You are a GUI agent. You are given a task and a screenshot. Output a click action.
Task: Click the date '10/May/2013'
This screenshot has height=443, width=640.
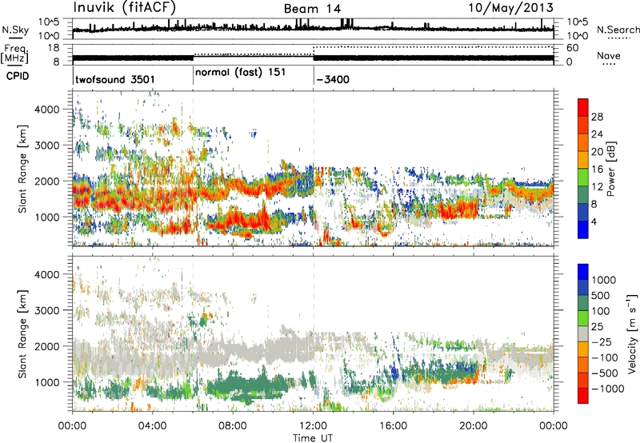point(510,8)
